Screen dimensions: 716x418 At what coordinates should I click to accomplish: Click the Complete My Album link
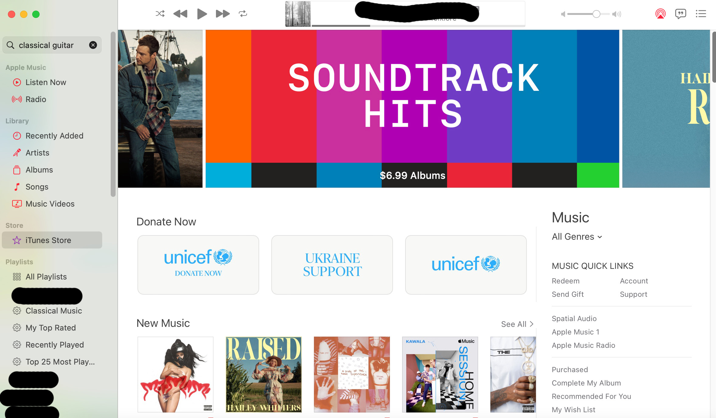(x=586, y=383)
